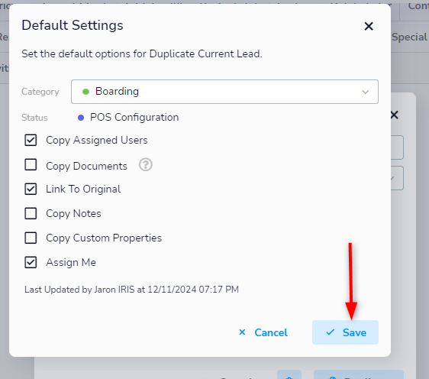This screenshot has height=379, width=429.
Task: Expand the Category dropdown chevron arrow
Action: (x=365, y=92)
